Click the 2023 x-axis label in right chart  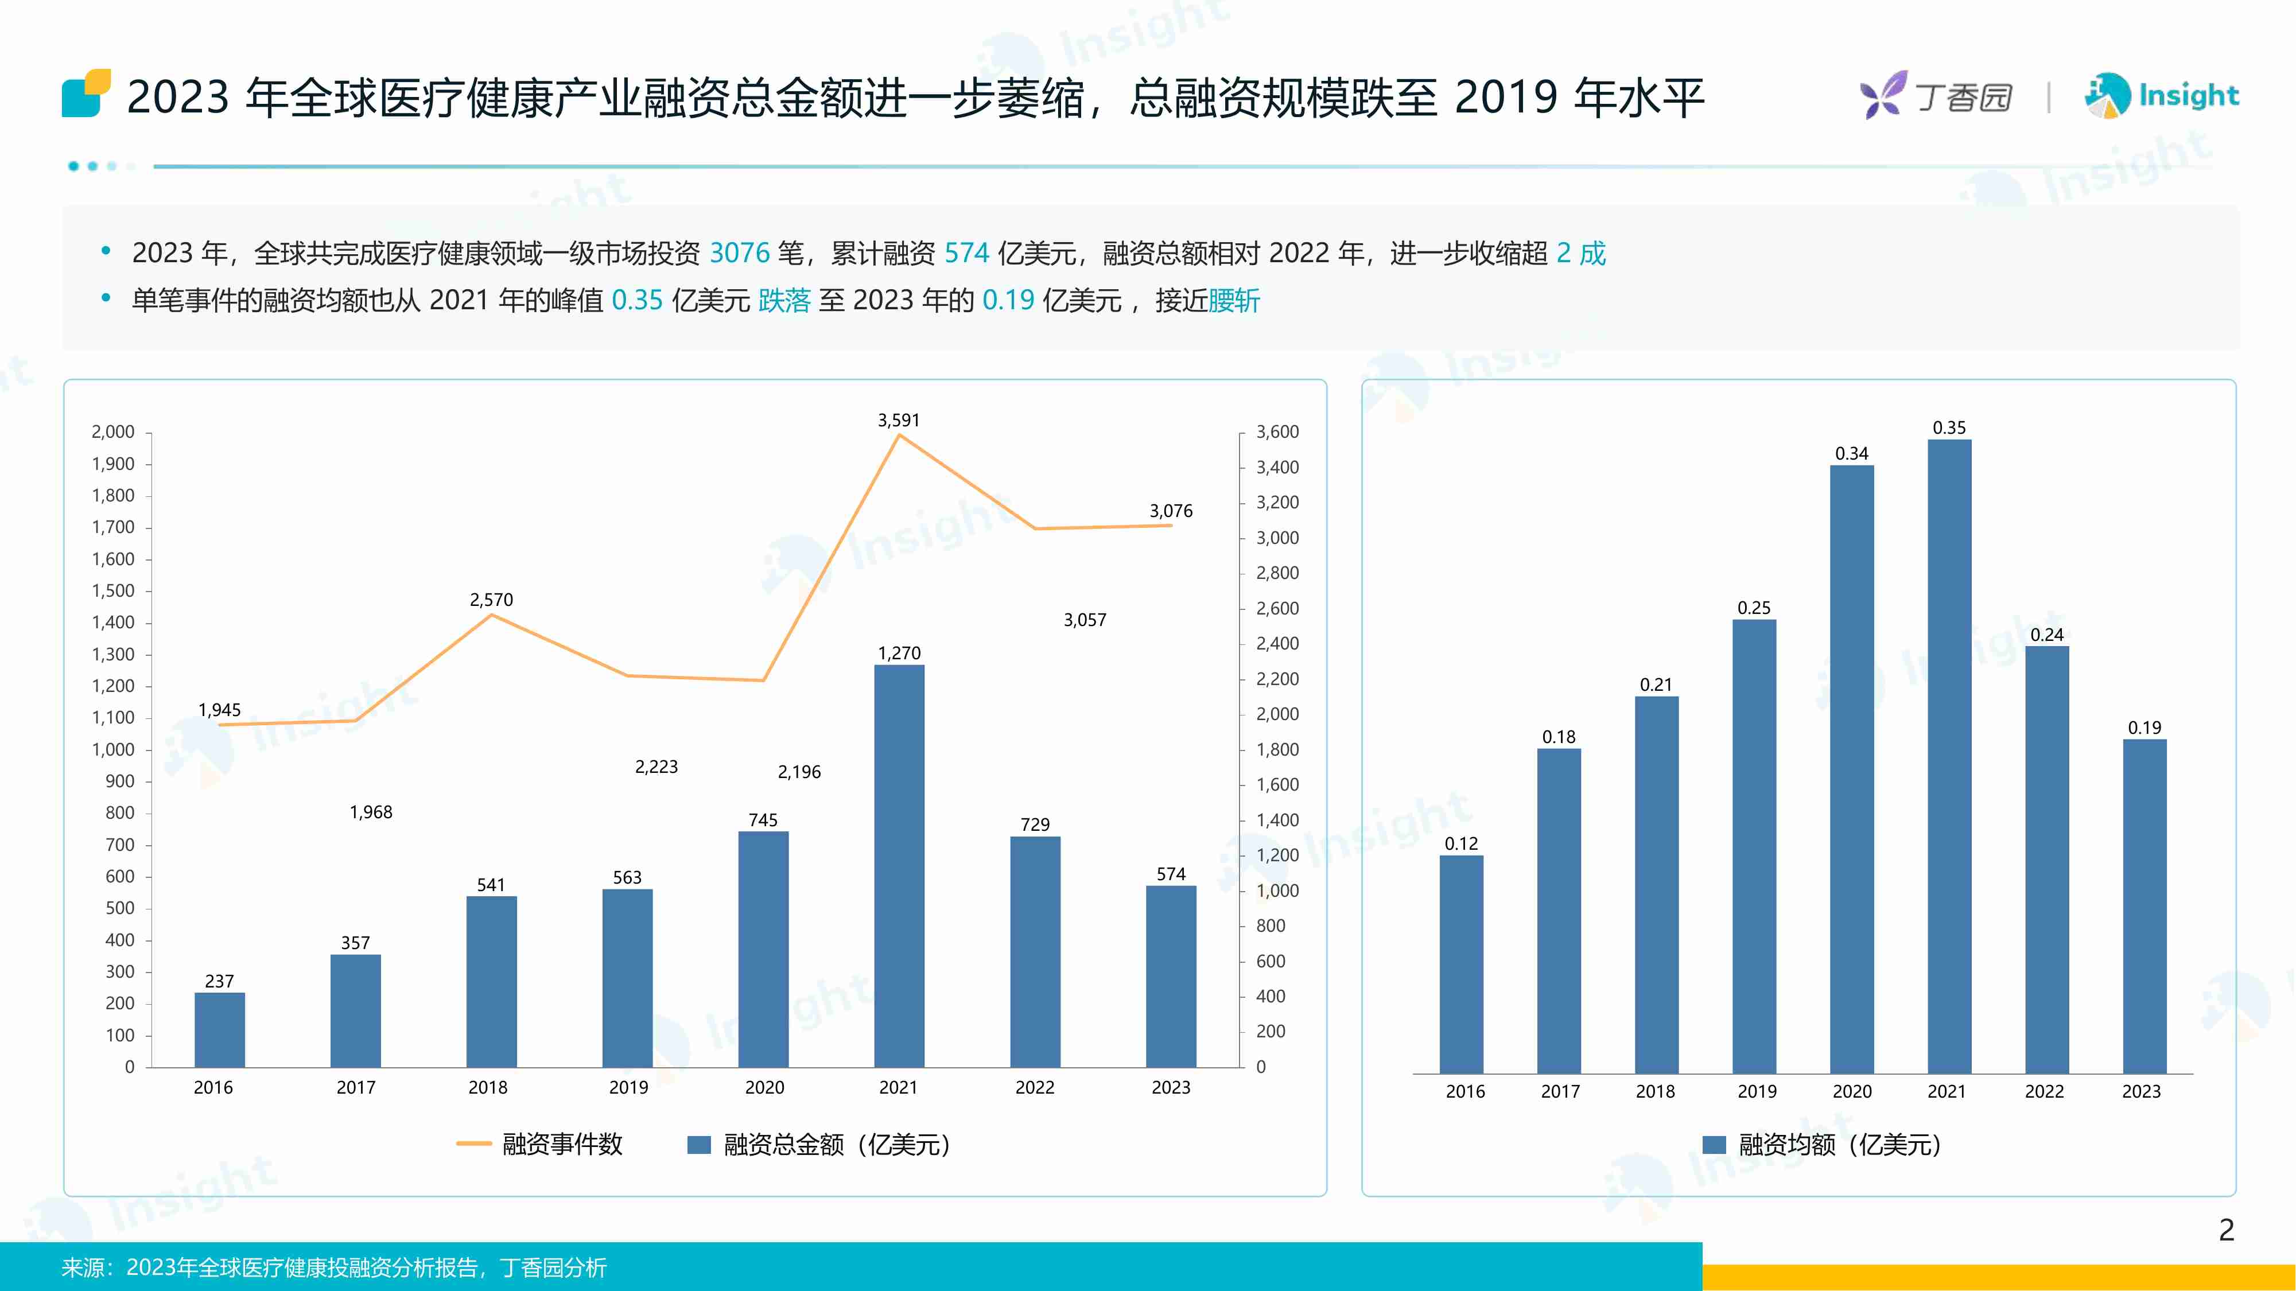point(2141,1091)
